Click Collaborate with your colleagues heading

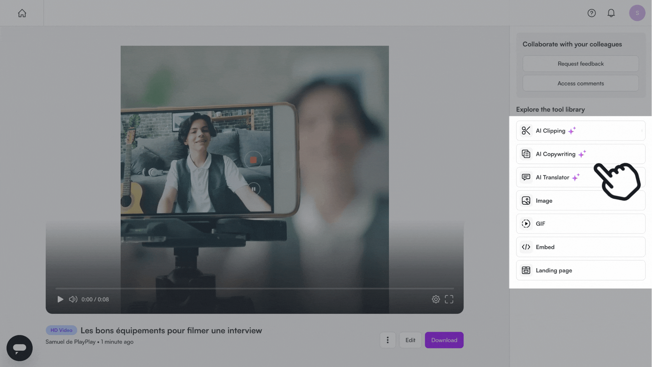[x=572, y=44]
